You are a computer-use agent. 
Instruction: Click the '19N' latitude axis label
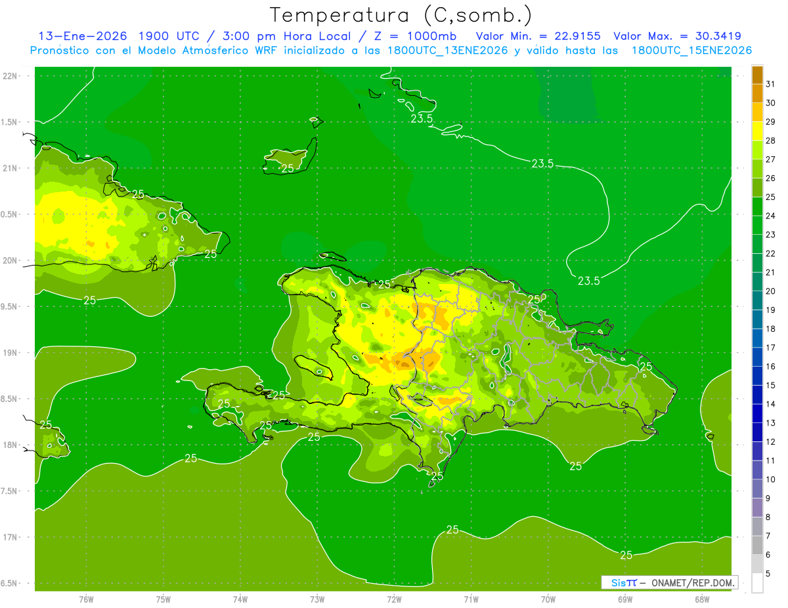pyautogui.click(x=9, y=352)
